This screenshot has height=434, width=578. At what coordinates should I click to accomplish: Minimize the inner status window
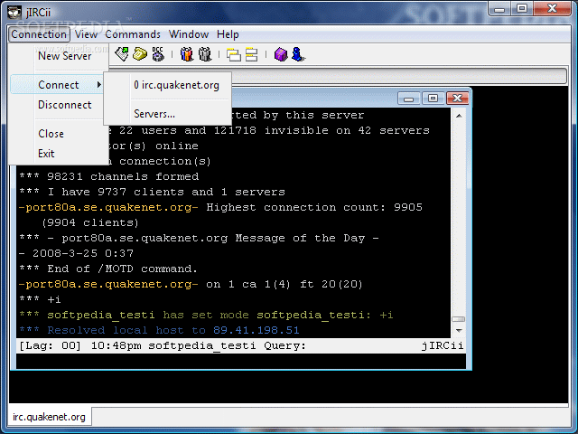408,99
